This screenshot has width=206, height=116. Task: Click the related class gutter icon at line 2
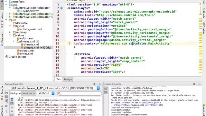(61, 8)
